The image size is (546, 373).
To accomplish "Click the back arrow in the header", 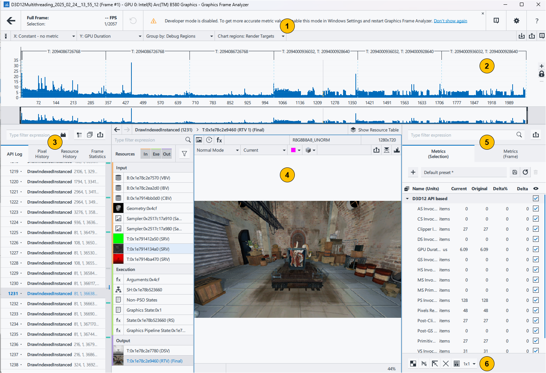I will 11,21.
